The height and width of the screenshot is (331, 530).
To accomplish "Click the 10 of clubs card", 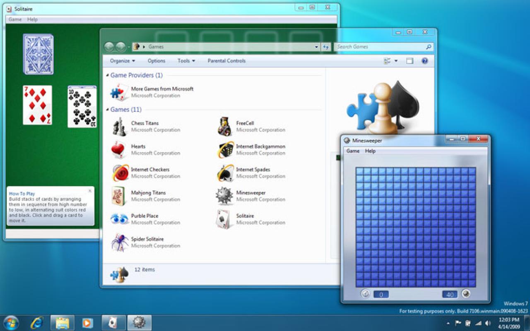I will pyautogui.click(x=82, y=106).
